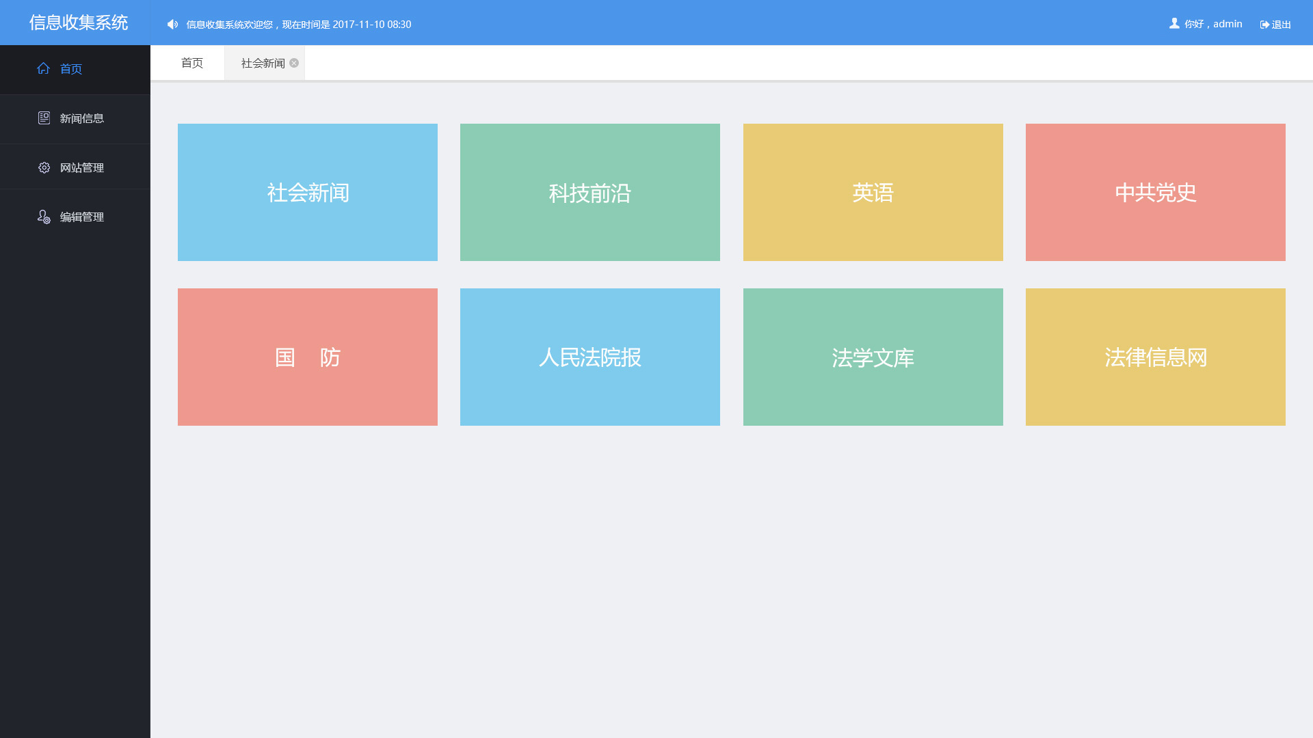This screenshot has width=1313, height=738.
Task: Click the home icon in sidebar
Action: coord(43,68)
